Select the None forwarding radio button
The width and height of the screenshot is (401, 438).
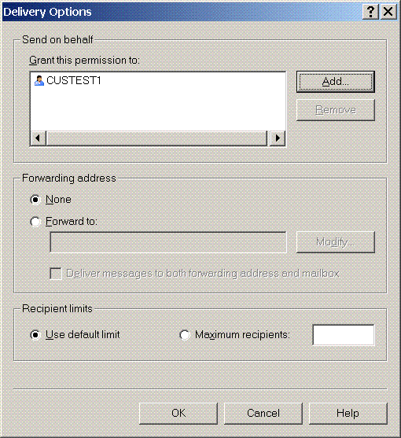pyautogui.click(x=35, y=200)
